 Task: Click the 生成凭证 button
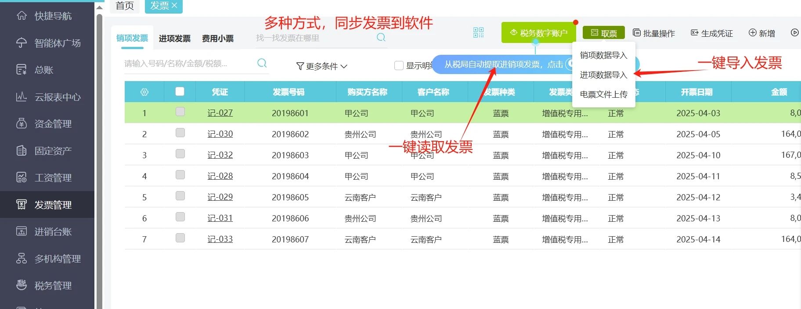pos(712,33)
